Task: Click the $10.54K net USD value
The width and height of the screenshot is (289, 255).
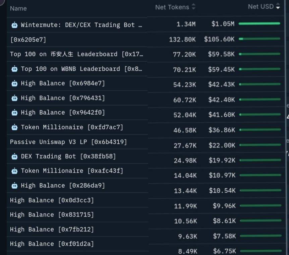Action: 222,191
